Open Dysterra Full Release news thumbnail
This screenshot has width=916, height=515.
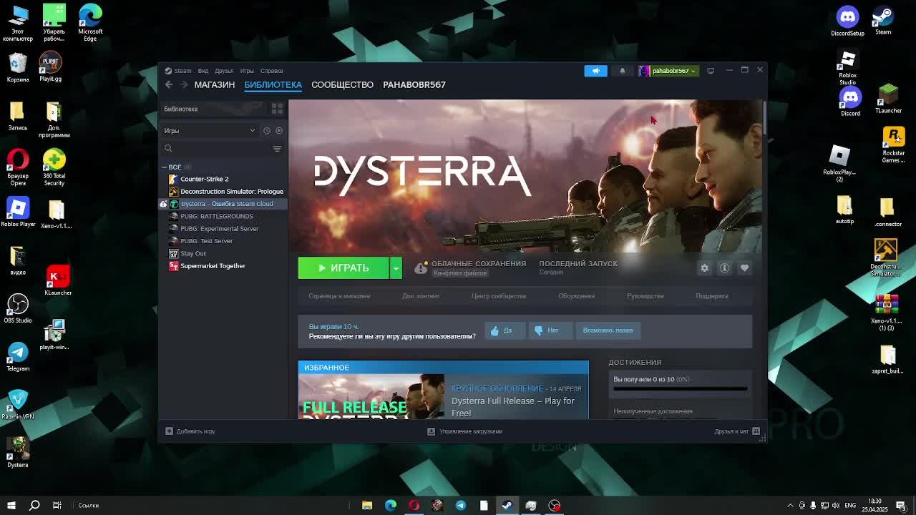[371, 396]
